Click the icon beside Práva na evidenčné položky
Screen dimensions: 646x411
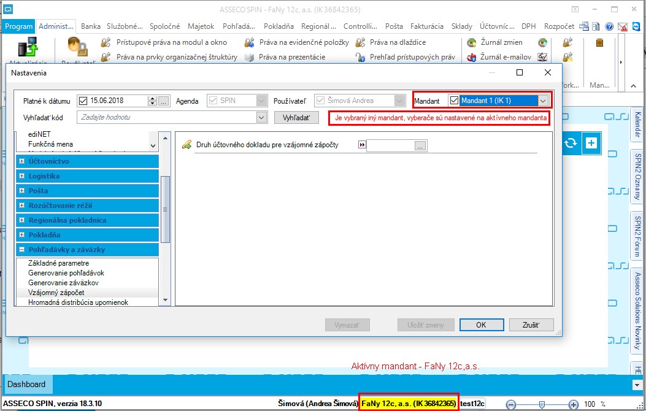(249, 42)
